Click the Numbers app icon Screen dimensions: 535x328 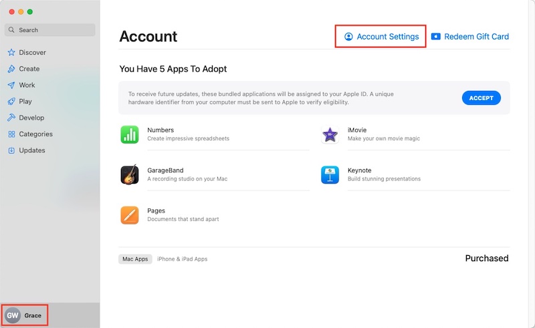130,134
